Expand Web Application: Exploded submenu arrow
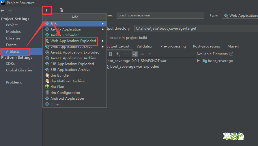Viewport: 258px width, 146px height. tap(102, 41)
